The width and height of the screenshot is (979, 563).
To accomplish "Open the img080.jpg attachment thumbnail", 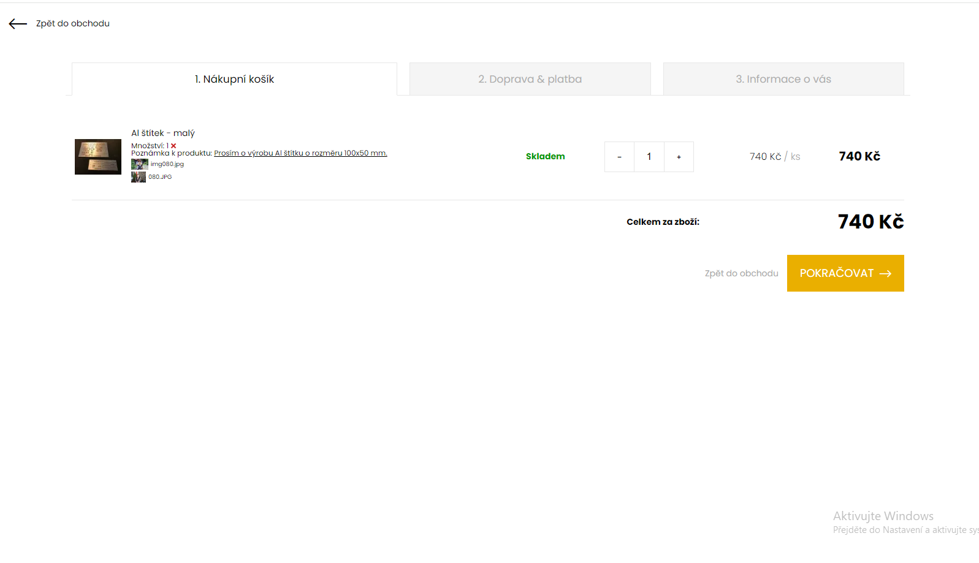I will click(x=139, y=164).
